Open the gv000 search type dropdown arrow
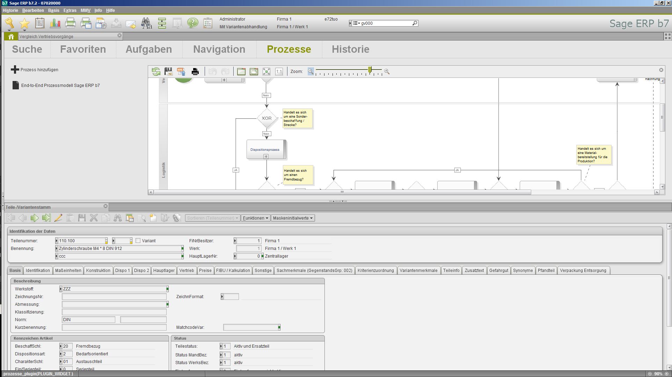The width and height of the screenshot is (672, 377). tap(356, 23)
